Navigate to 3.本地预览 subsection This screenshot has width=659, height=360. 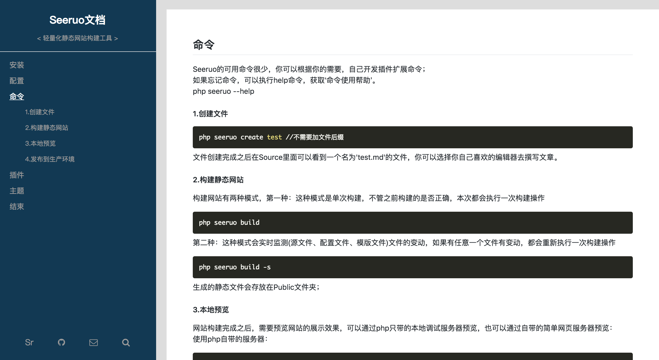point(40,144)
